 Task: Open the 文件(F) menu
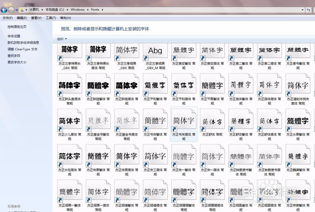8,18
